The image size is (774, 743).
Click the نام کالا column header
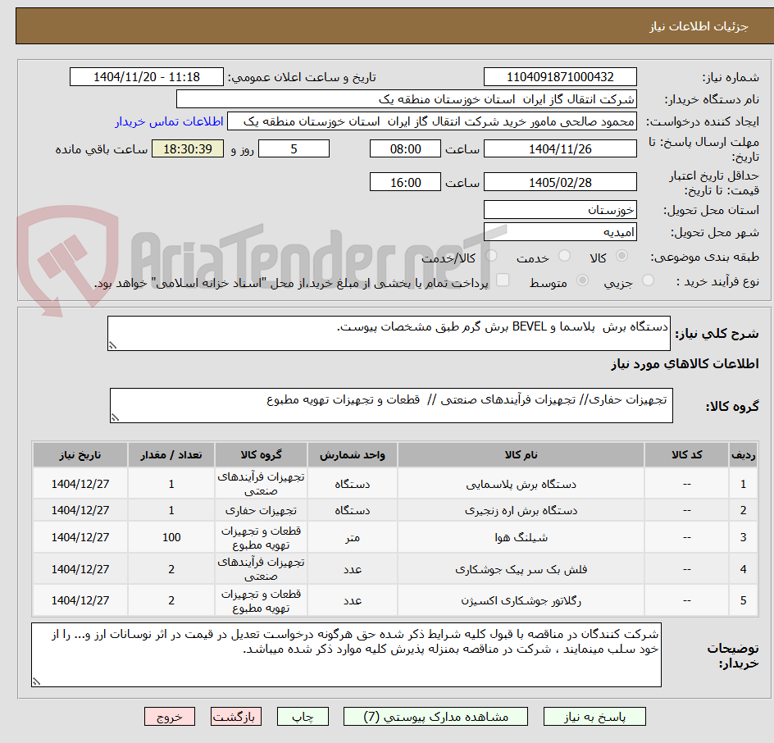click(x=521, y=454)
